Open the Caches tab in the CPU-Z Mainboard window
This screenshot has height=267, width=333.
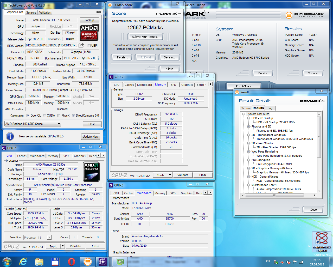pos(129,193)
